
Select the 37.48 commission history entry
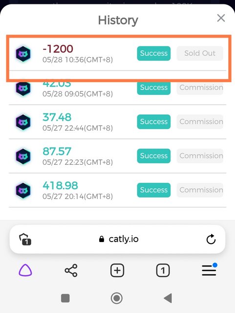pos(117,122)
